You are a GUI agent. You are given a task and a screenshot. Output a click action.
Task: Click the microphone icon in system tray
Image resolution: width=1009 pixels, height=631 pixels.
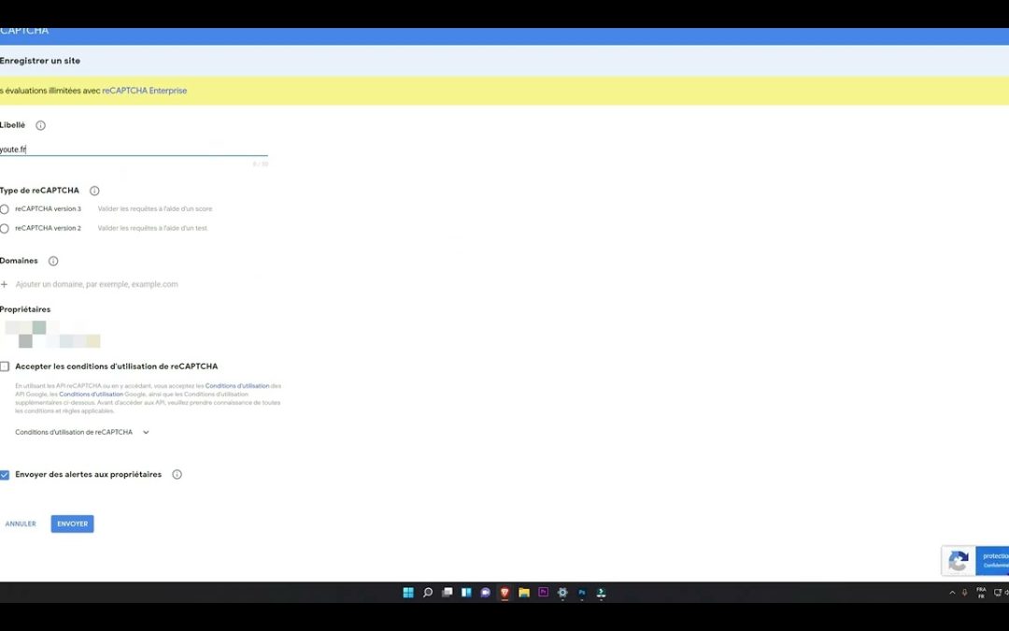click(x=964, y=593)
